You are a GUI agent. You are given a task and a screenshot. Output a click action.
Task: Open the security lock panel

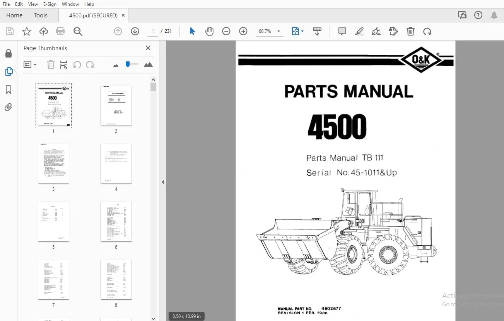(9, 54)
